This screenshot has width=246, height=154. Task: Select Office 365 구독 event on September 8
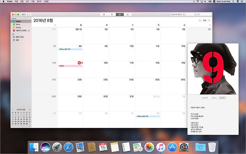(x=148, y=116)
